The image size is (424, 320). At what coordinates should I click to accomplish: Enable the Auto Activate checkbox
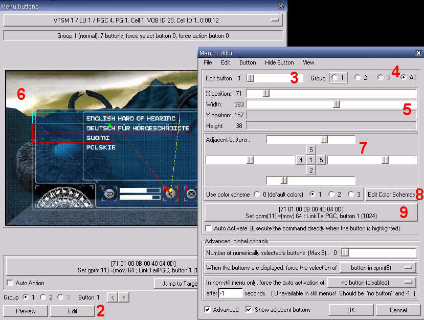coord(209,228)
